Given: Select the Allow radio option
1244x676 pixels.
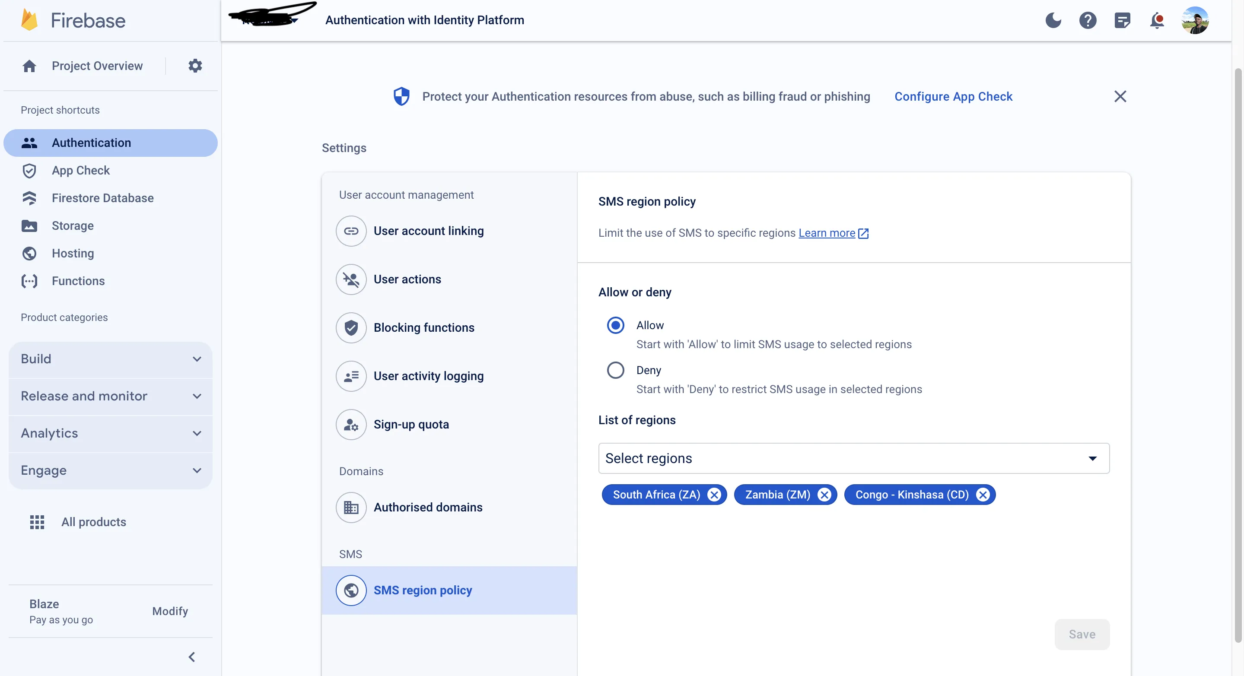Looking at the screenshot, I should pos(615,325).
